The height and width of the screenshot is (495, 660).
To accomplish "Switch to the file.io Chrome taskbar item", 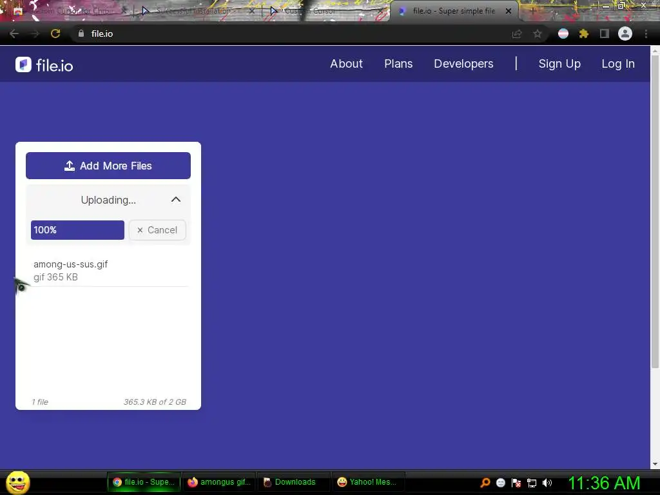I will tap(144, 482).
